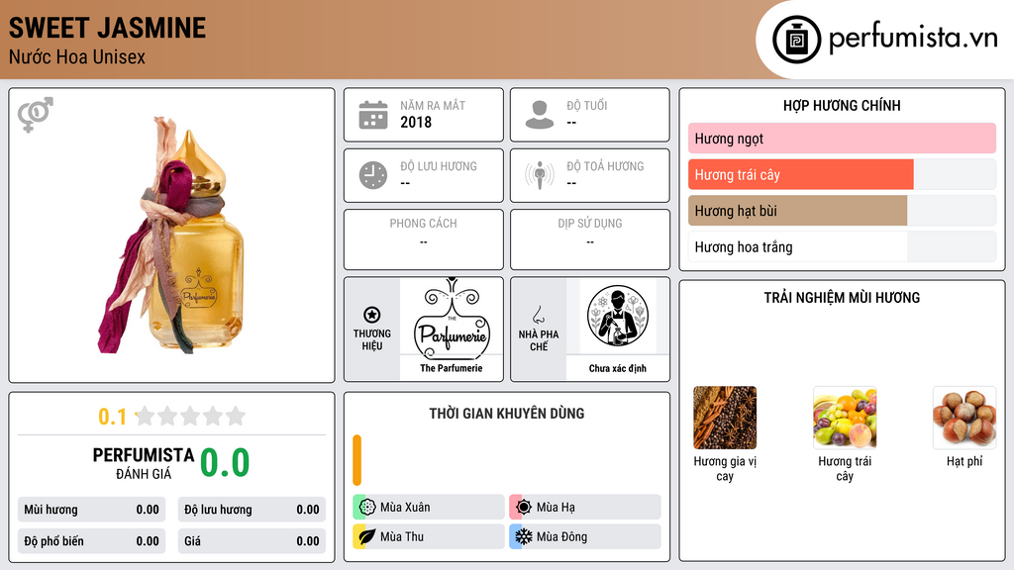The image size is (1014, 570).
Task: Click the Sweet Jasmine bottle photo
Action: tap(172, 236)
